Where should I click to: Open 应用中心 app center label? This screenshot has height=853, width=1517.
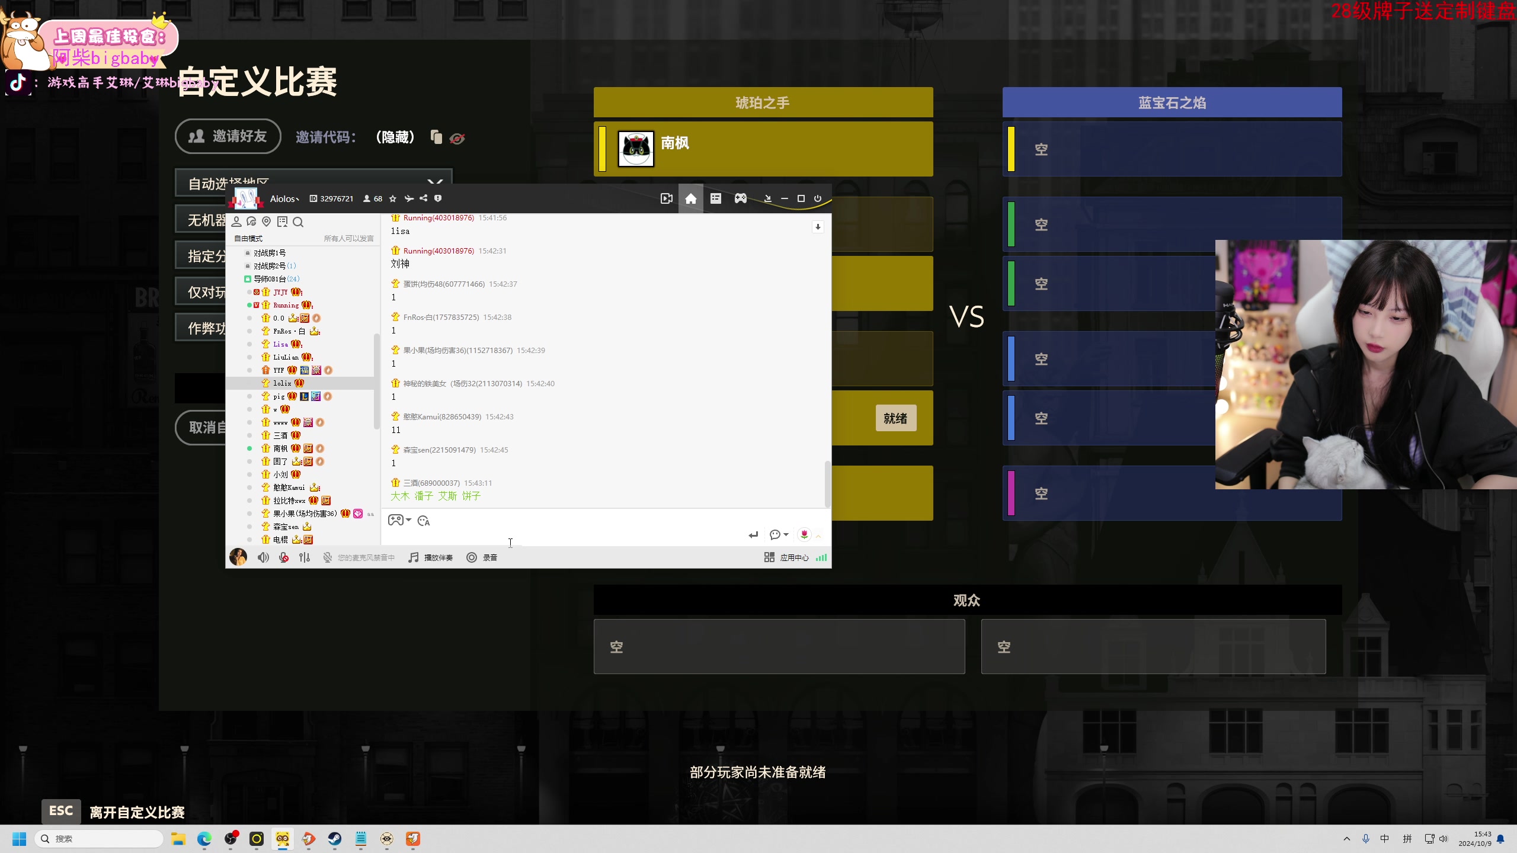point(794,557)
